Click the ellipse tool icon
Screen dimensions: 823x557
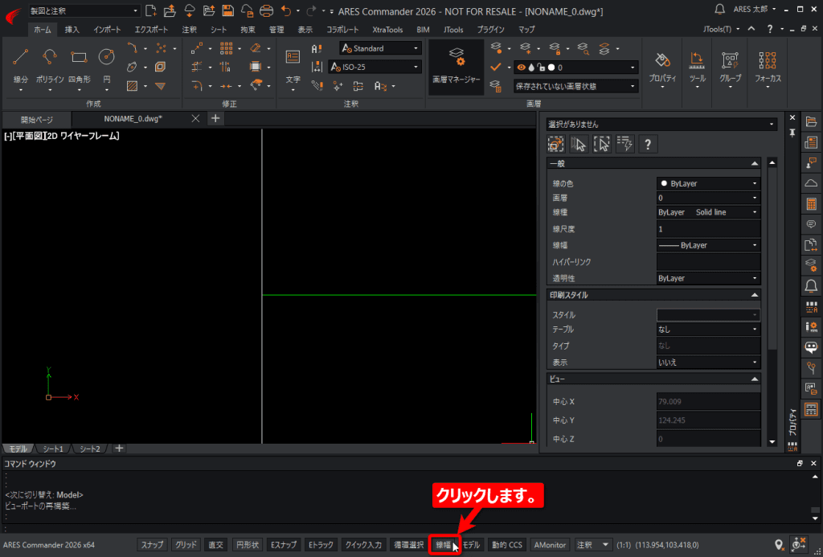click(x=132, y=67)
